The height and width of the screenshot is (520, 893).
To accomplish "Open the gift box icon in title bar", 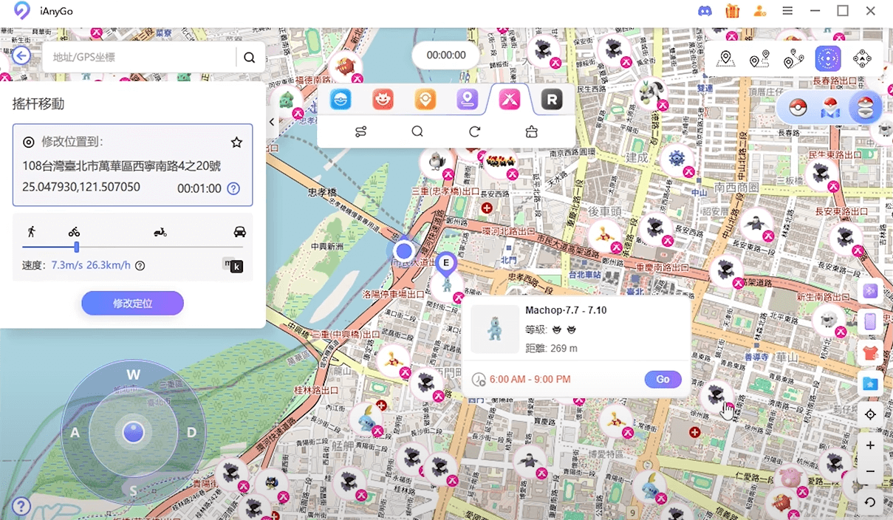I will [732, 10].
